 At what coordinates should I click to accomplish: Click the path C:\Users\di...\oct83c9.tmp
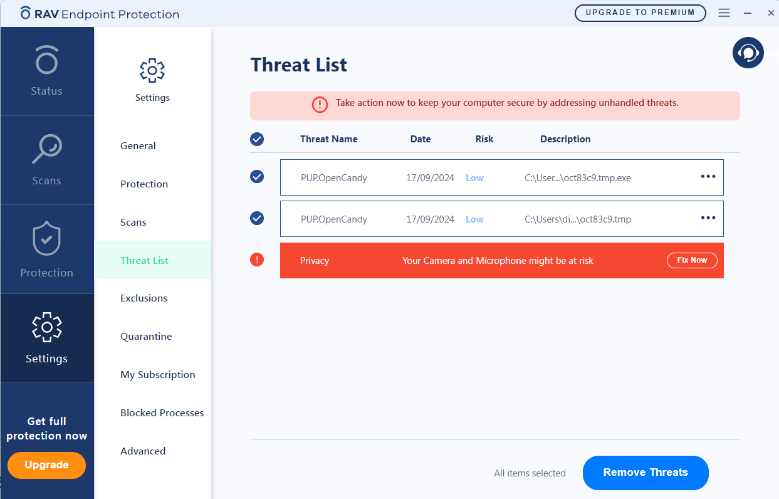click(x=578, y=219)
